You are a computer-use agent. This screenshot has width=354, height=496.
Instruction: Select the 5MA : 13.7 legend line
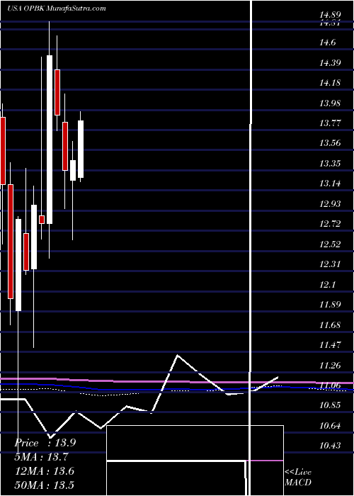(41, 456)
